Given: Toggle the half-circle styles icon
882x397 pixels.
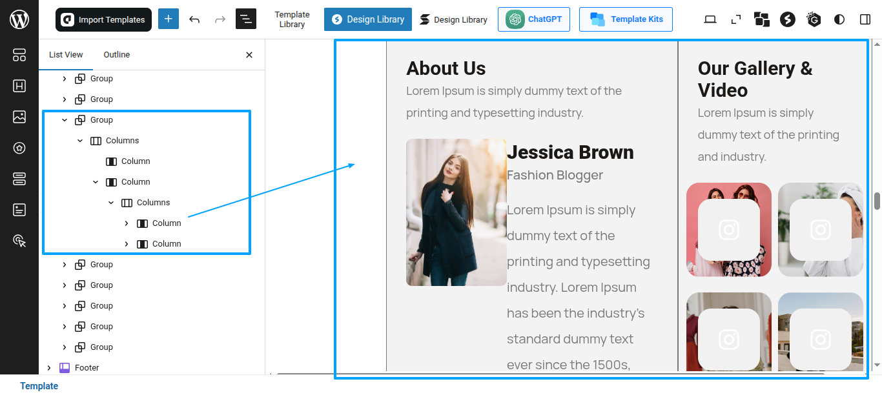Looking at the screenshot, I should point(839,19).
